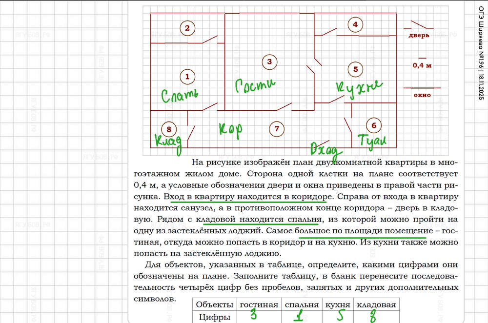Screen dimensions: 488x323
Task: Click the 'гостиная' table header cell
Action: (259, 304)
